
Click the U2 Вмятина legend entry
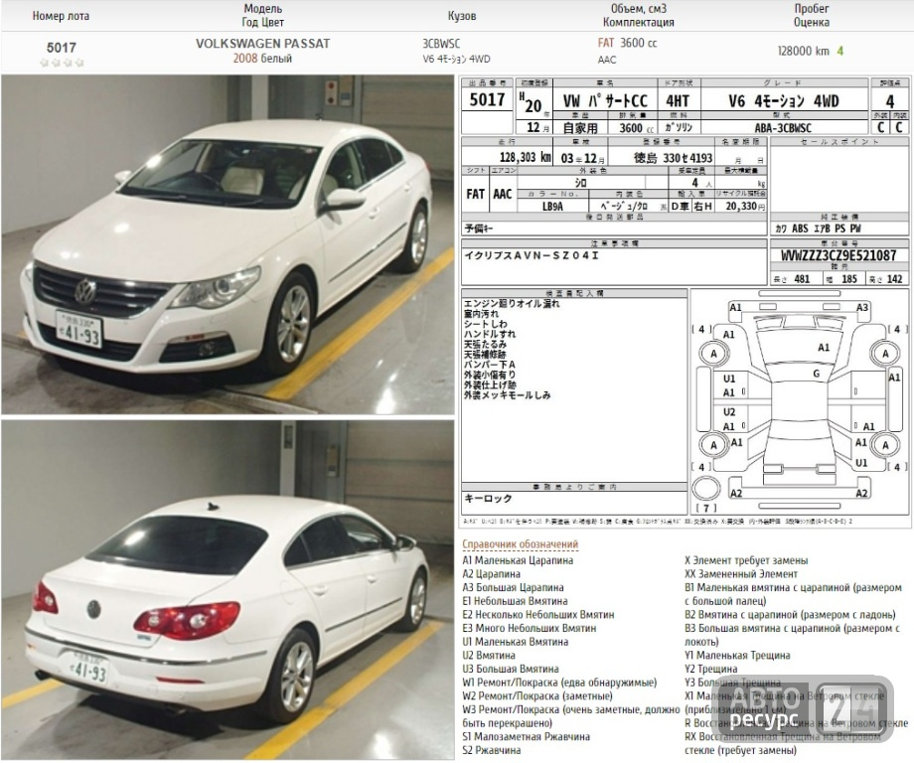(489, 655)
